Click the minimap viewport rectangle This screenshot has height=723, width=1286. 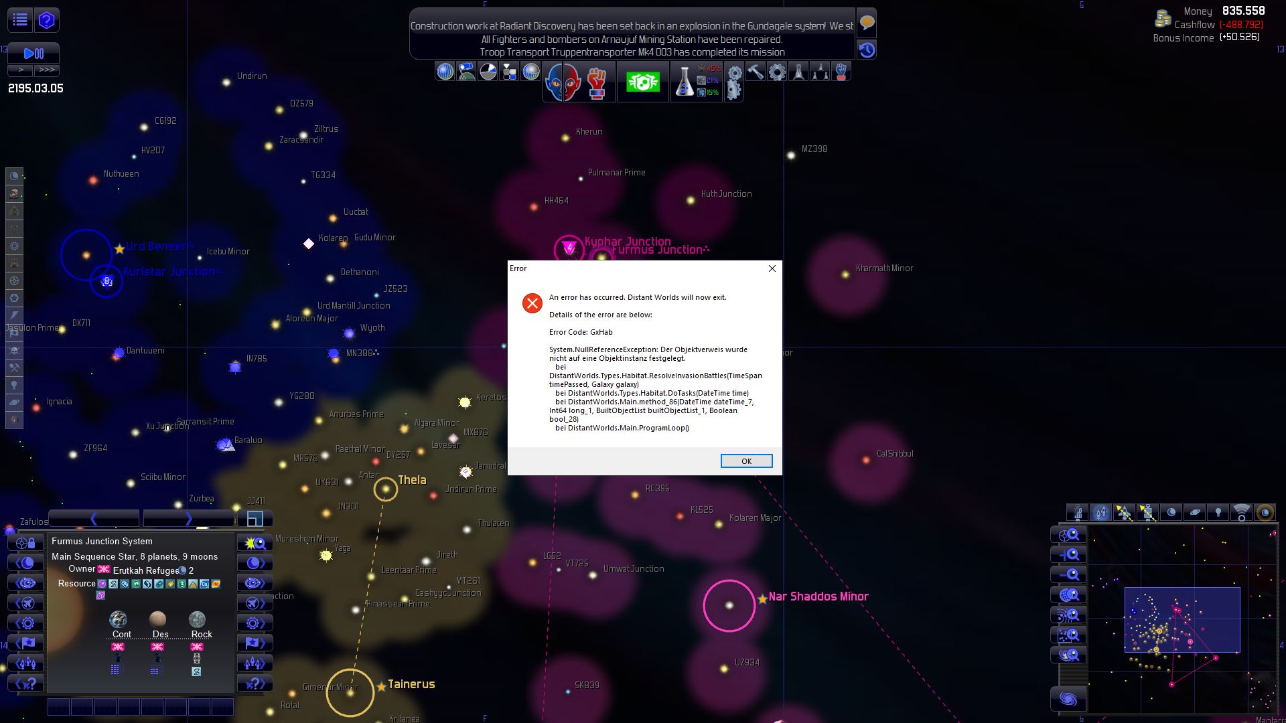click(x=1182, y=619)
